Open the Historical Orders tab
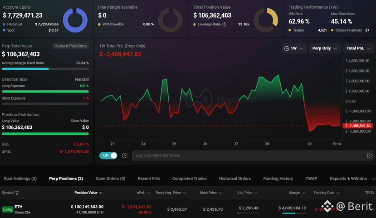 point(235,179)
